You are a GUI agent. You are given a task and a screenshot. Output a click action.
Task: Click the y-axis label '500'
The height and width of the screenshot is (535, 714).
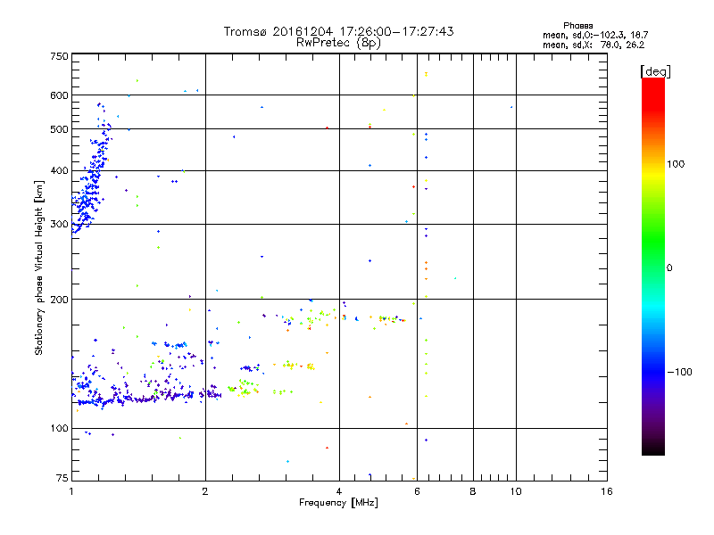pyautogui.click(x=59, y=129)
